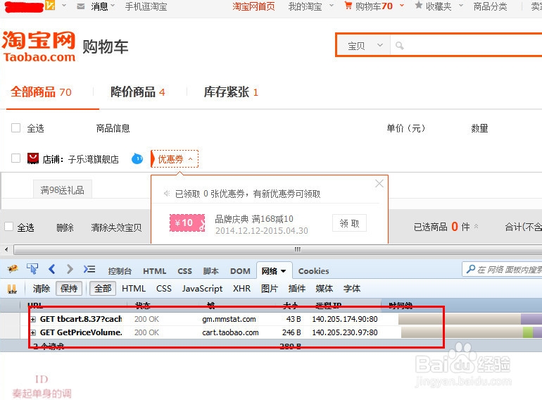Open the username dropdown arrow

pyautogui.click(x=64, y=6)
